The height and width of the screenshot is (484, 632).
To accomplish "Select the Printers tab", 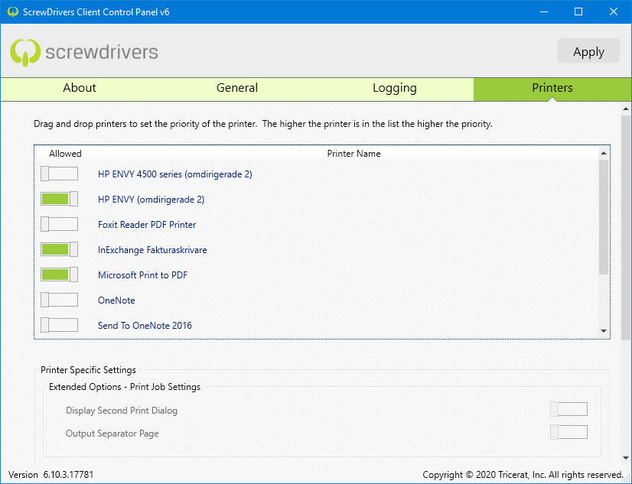I will tap(552, 88).
